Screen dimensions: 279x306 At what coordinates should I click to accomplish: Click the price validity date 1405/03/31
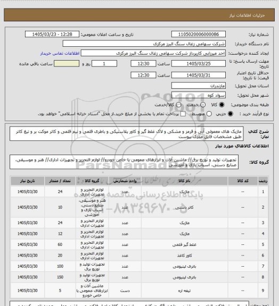point(199,75)
